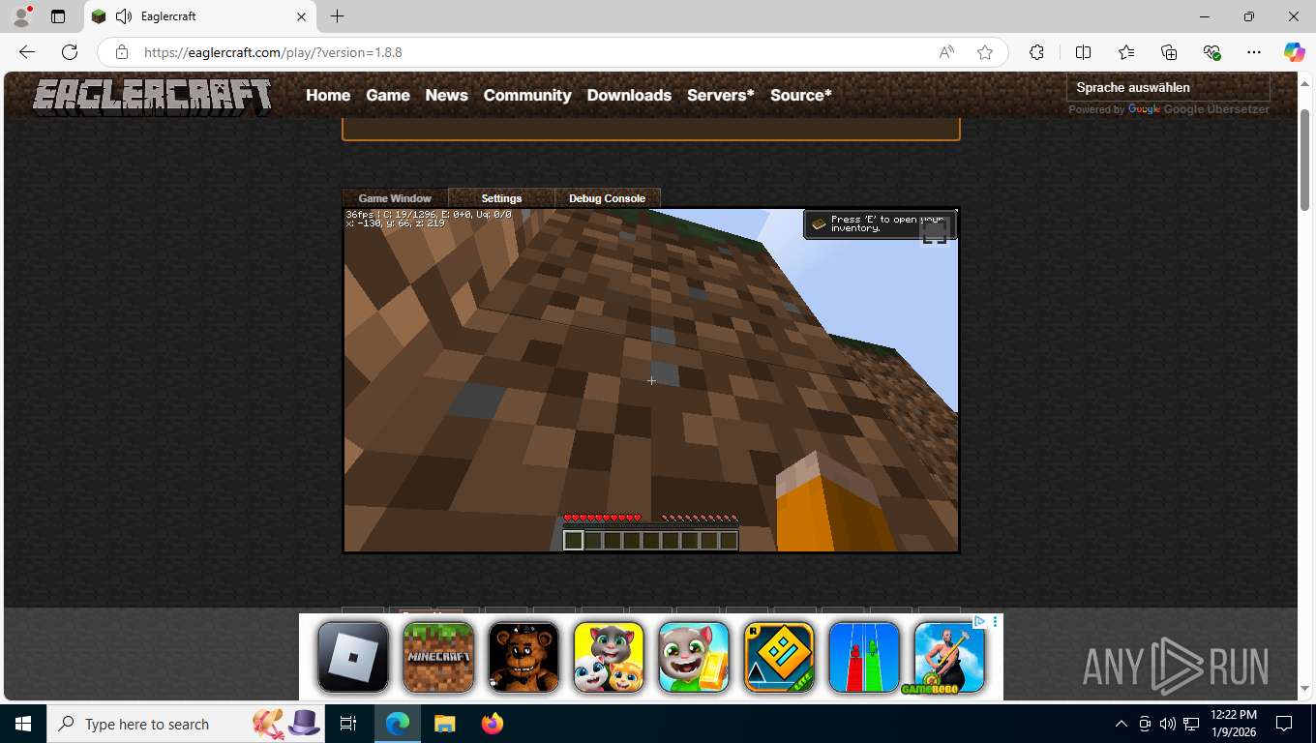The height and width of the screenshot is (743, 1316).
Task: Click the game fullscreen icon
Action: 934,232
